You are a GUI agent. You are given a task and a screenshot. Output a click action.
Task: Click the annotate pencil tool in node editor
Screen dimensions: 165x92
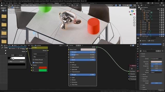tap(2, 48)
